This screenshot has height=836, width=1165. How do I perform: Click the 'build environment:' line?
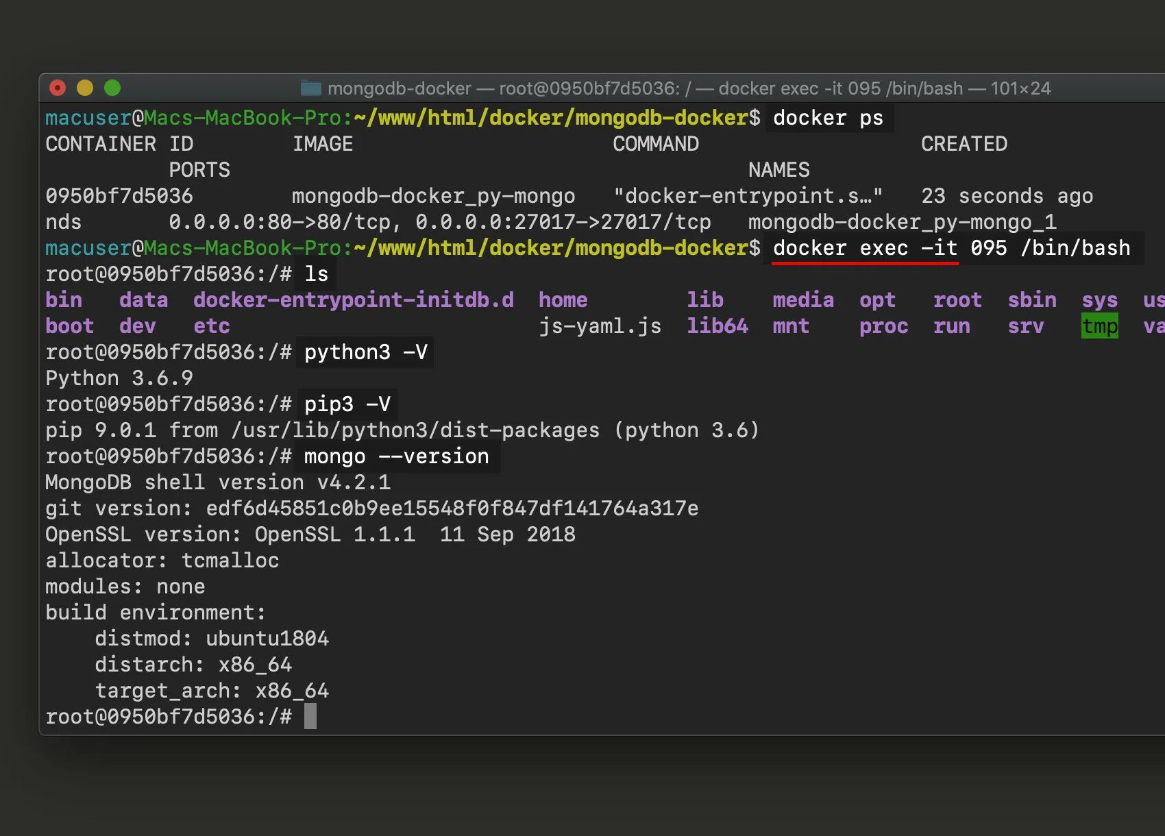[156, 613]
